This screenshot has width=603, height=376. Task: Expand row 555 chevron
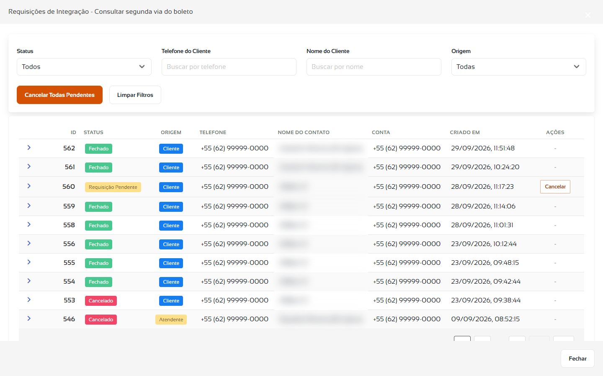[x=29, y=262]
